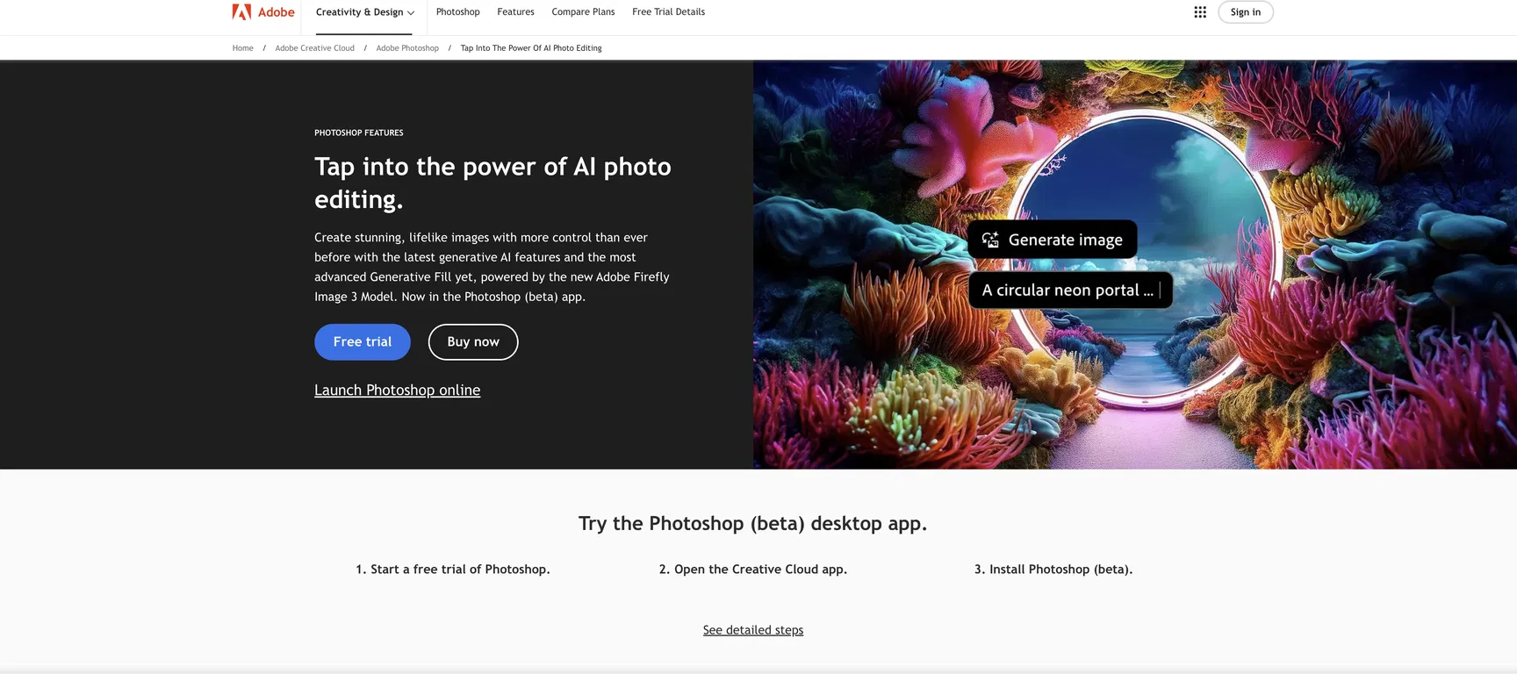Click the Buy now button
Screen dimensions: 1517x674
coord(473,342)
